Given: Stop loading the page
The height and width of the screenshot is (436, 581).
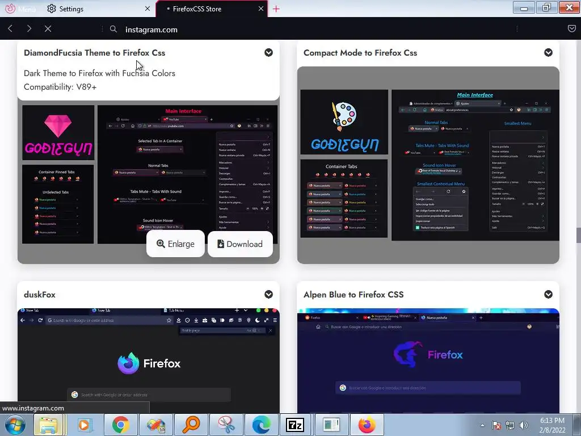Looking at the screenshot, I should (x=48, y=28).
